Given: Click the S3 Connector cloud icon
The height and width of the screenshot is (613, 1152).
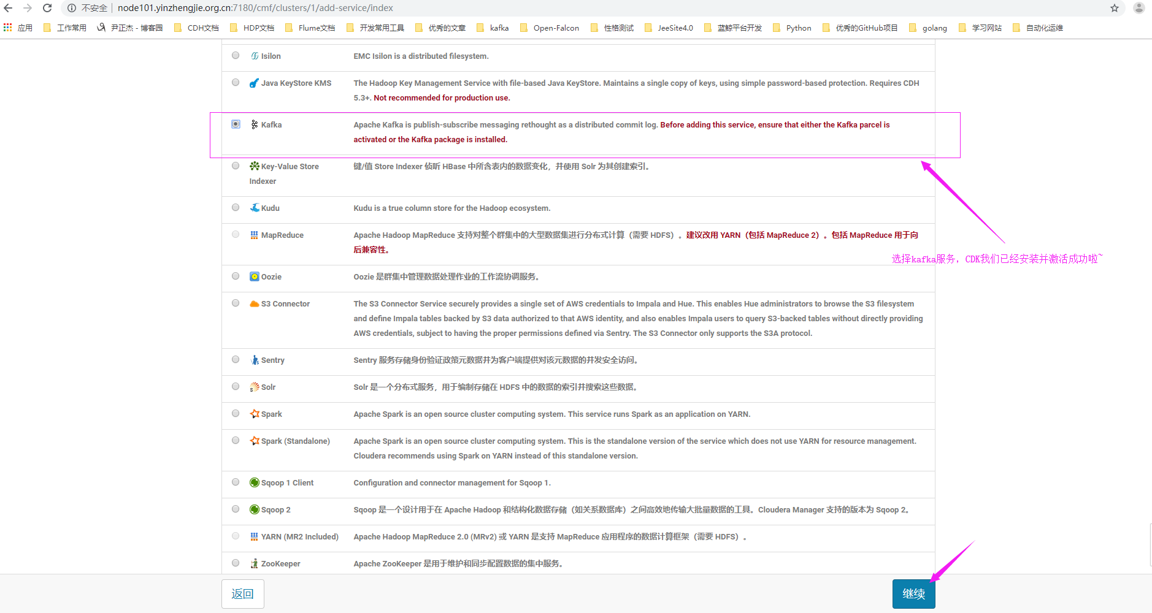Looking at the screenshot, I should coord(255,303).
